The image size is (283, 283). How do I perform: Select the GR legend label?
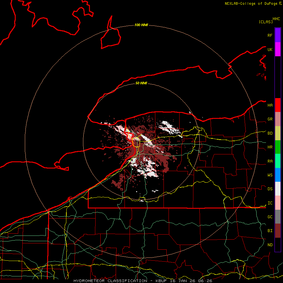coord(270,119)
